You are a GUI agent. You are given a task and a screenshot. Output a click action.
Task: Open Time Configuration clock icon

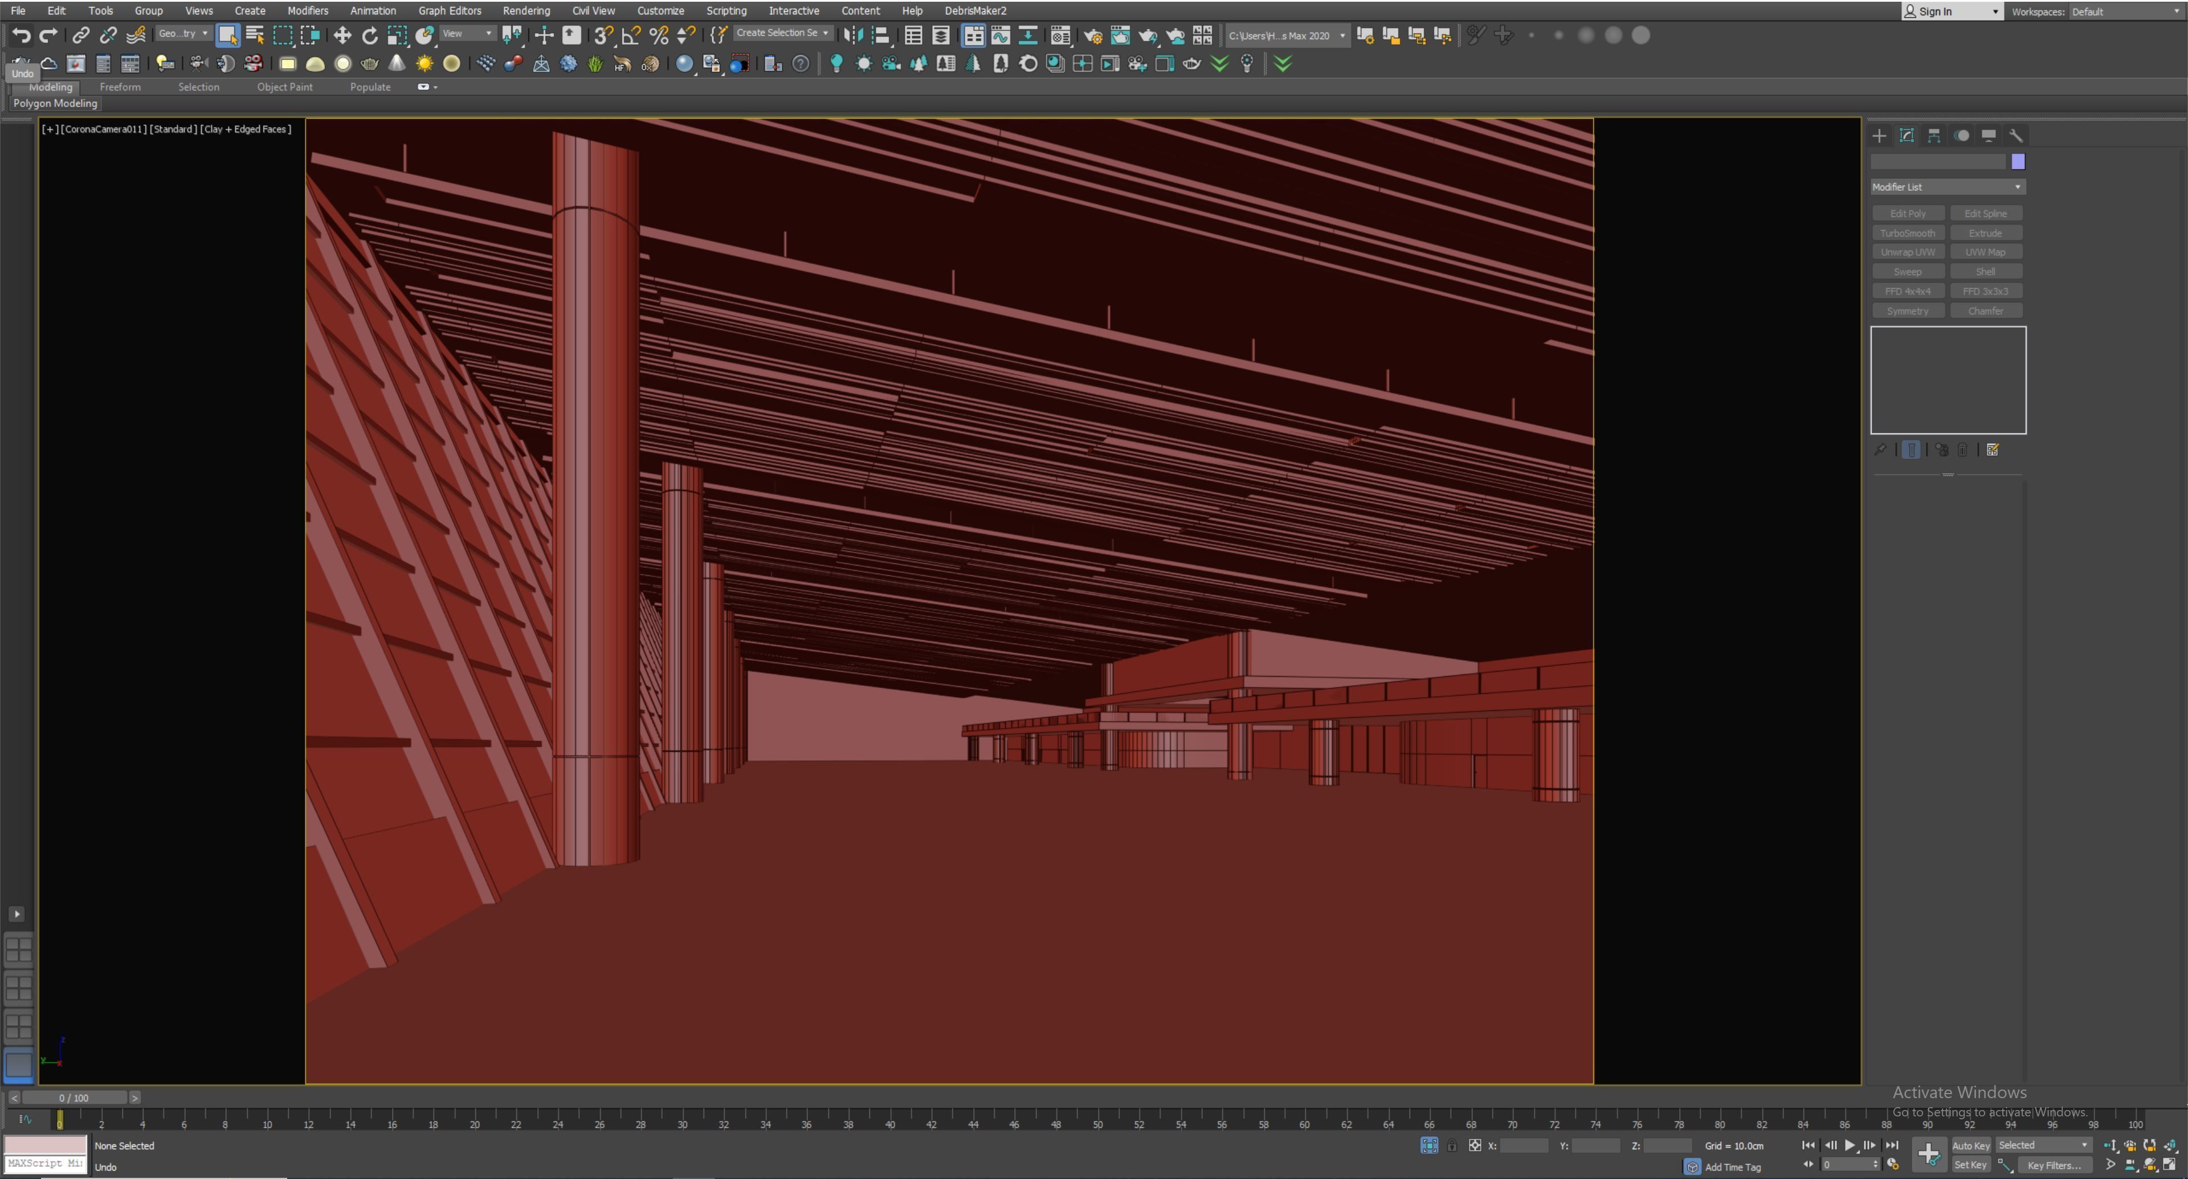[x=1892, y=1165]
